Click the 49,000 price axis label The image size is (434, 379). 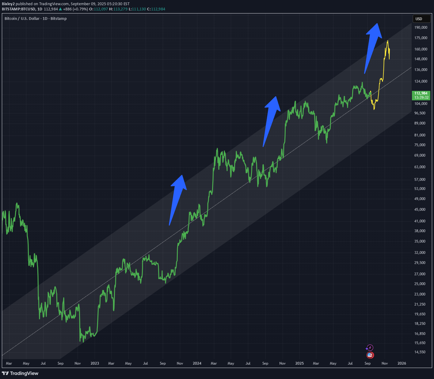[420, 199]
